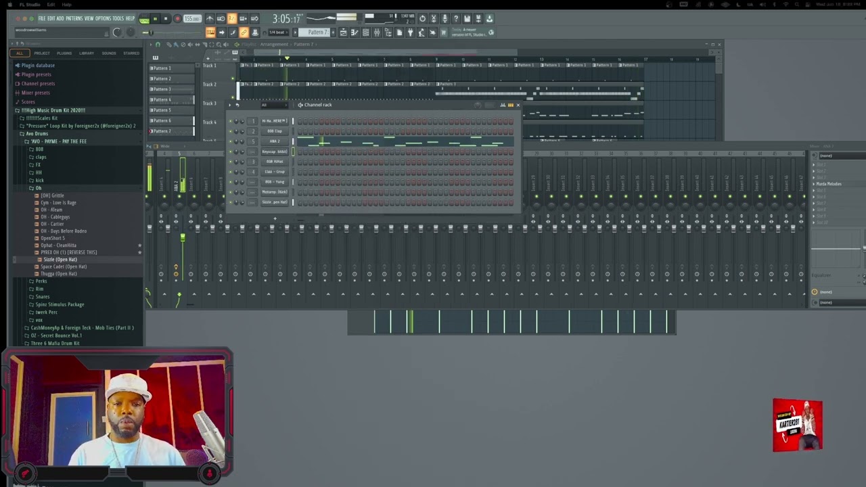
Task: Open the Mixer view icon
Action: point(377,32)
